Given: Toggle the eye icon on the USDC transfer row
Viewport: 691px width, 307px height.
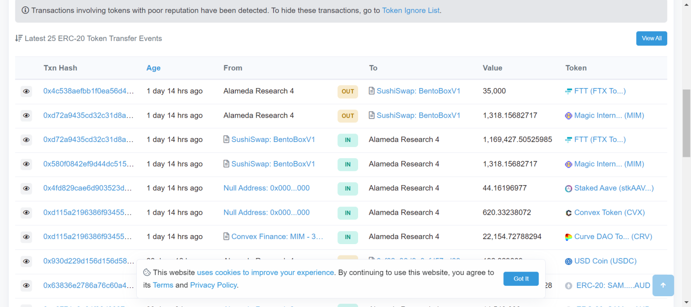Looking at the screenshot, I should pyautogui.click(x=26, y=261).
